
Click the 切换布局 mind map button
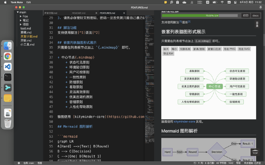coord(185,49)
